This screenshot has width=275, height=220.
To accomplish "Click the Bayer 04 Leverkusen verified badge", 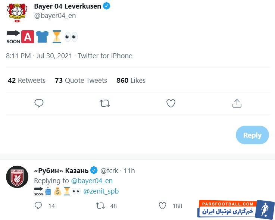I will [107, 6].
